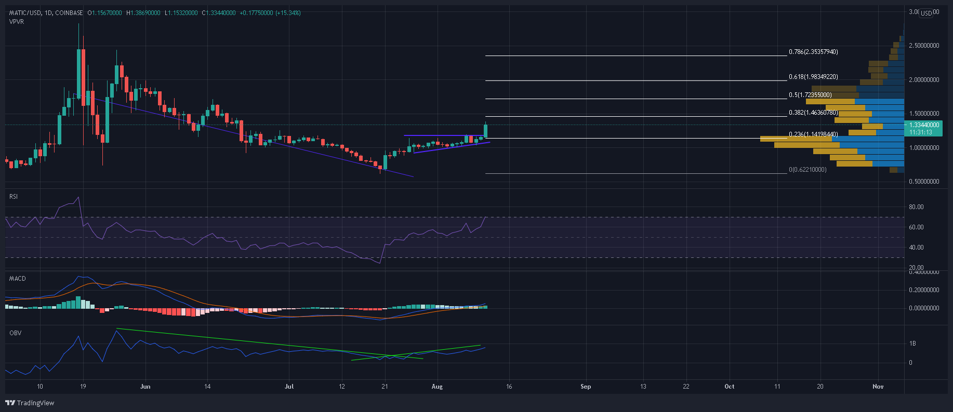953x412 pixels.
Task: Select the 0.618(1.98349220) Fibonacci level label
Action: pyautogui.click(x=813, y=77)
